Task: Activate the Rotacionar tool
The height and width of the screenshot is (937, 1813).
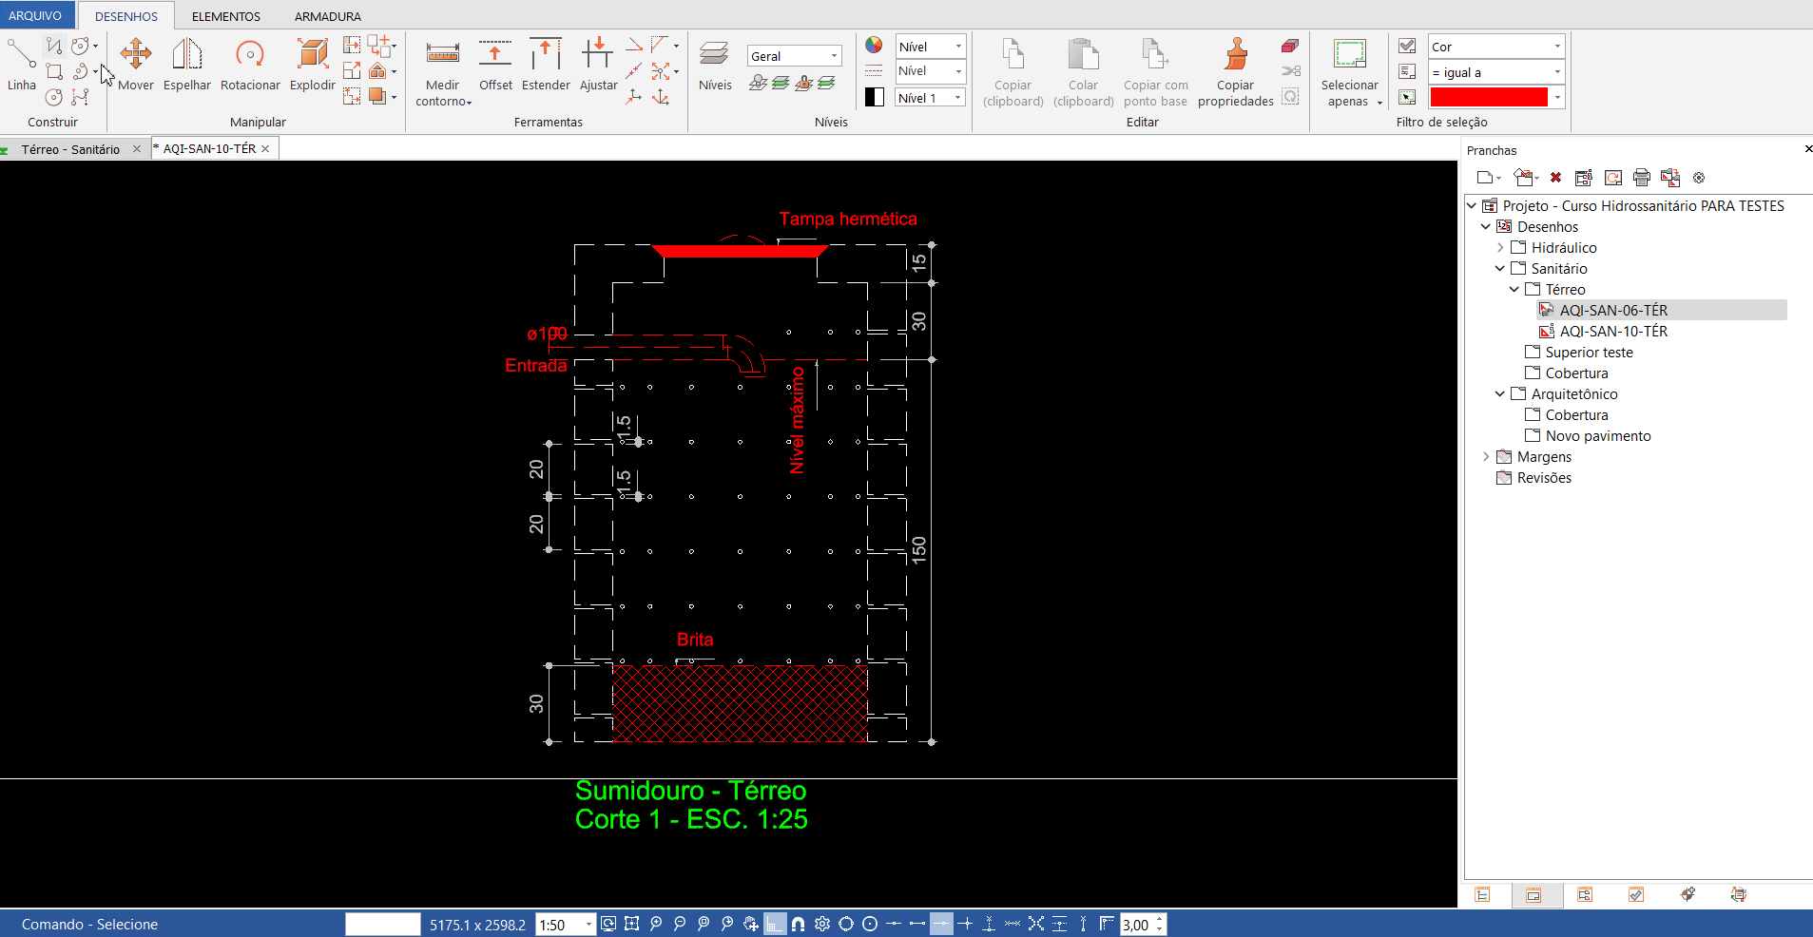Action: coord(250,64)
